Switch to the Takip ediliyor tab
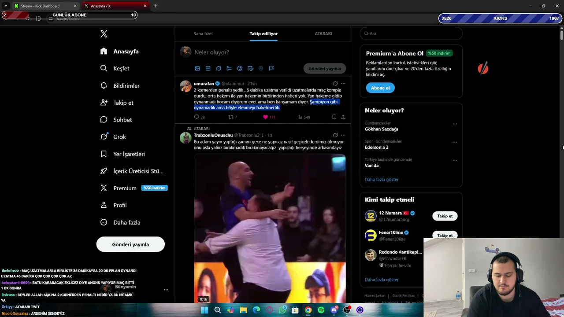 [x=263, y=33]
